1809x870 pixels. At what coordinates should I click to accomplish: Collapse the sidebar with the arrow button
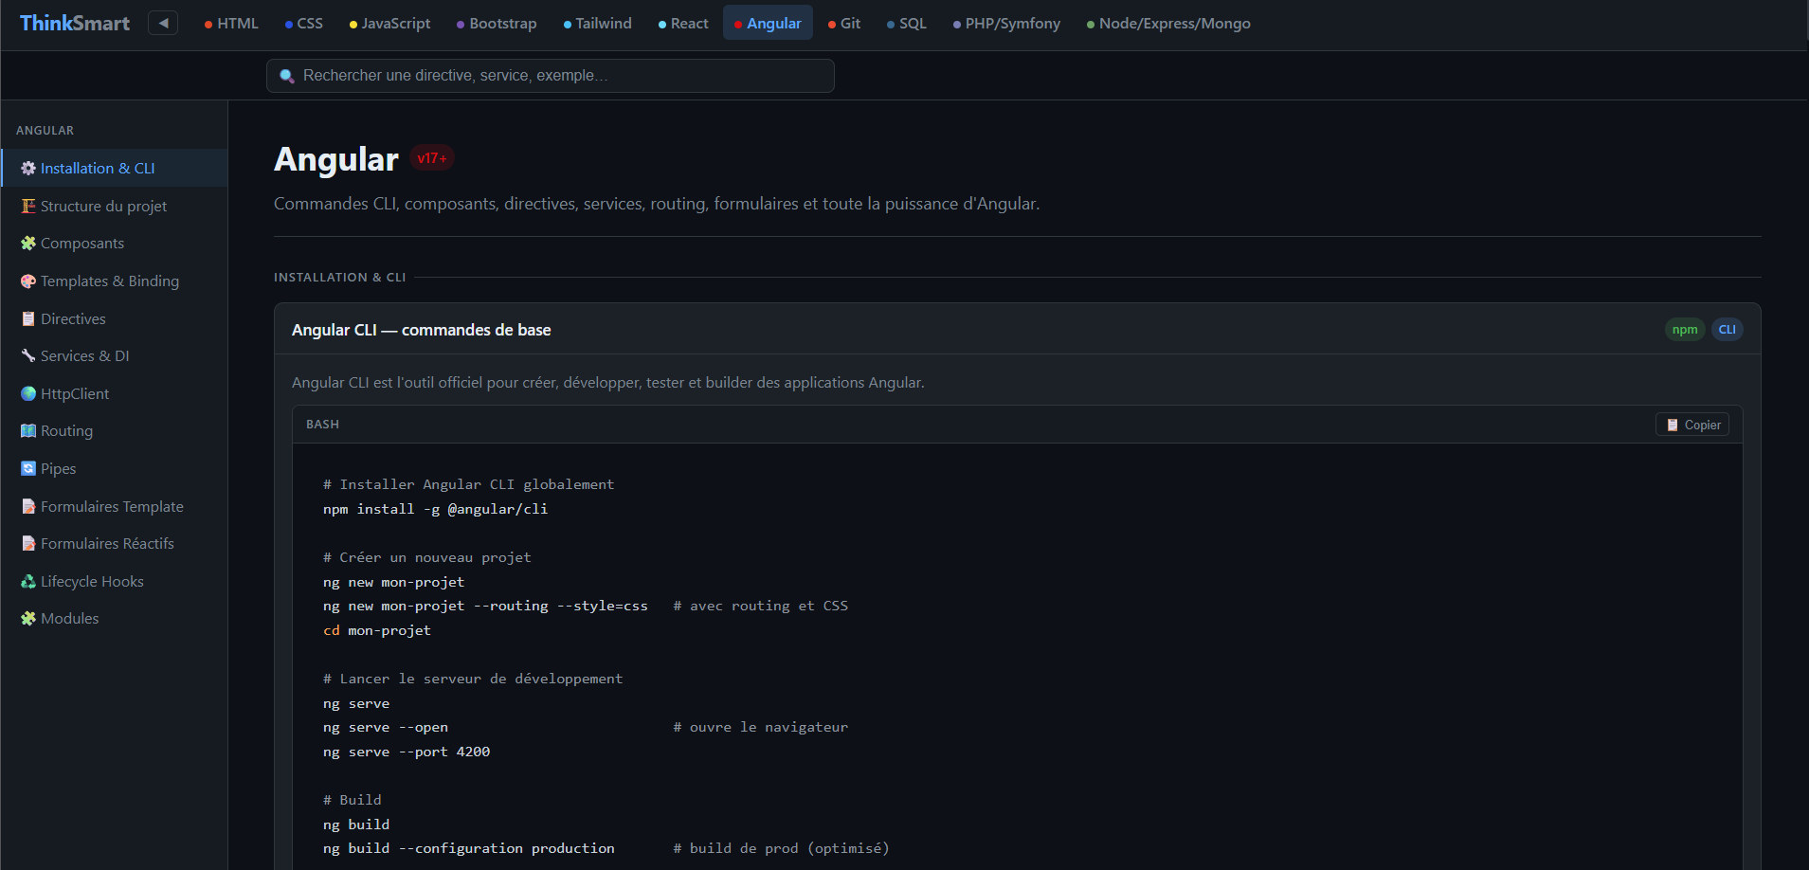click(x=163, y=23)
